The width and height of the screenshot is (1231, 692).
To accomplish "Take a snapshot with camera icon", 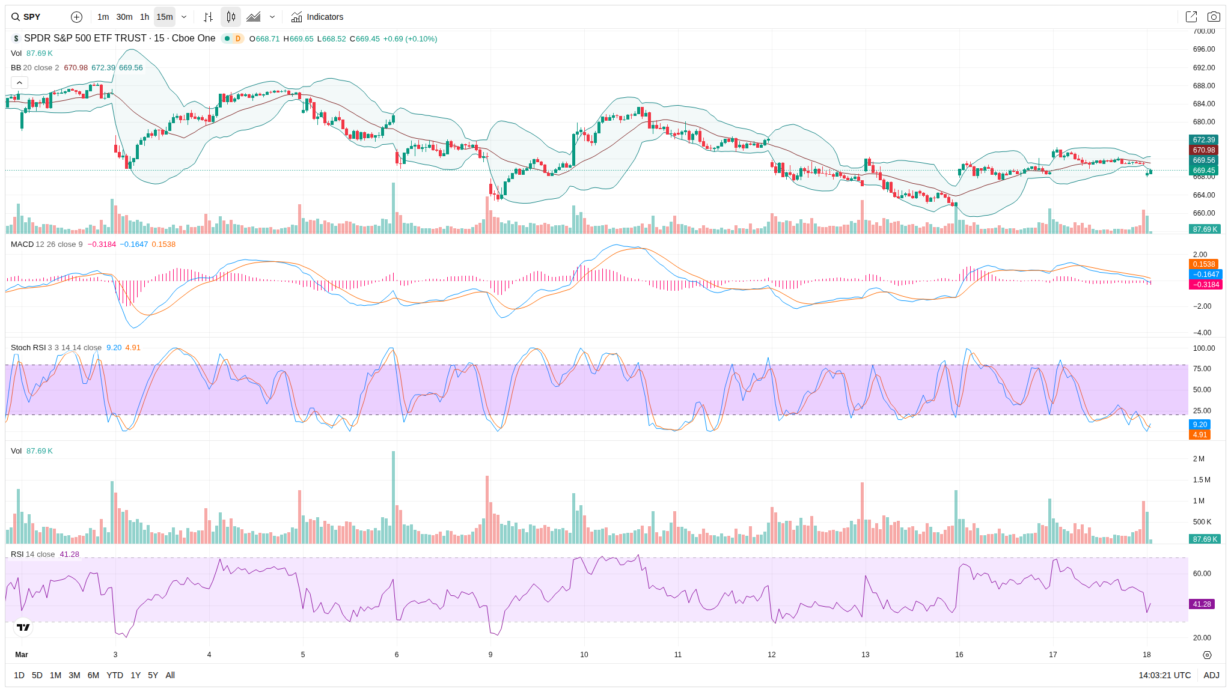I will (1214, 17).
